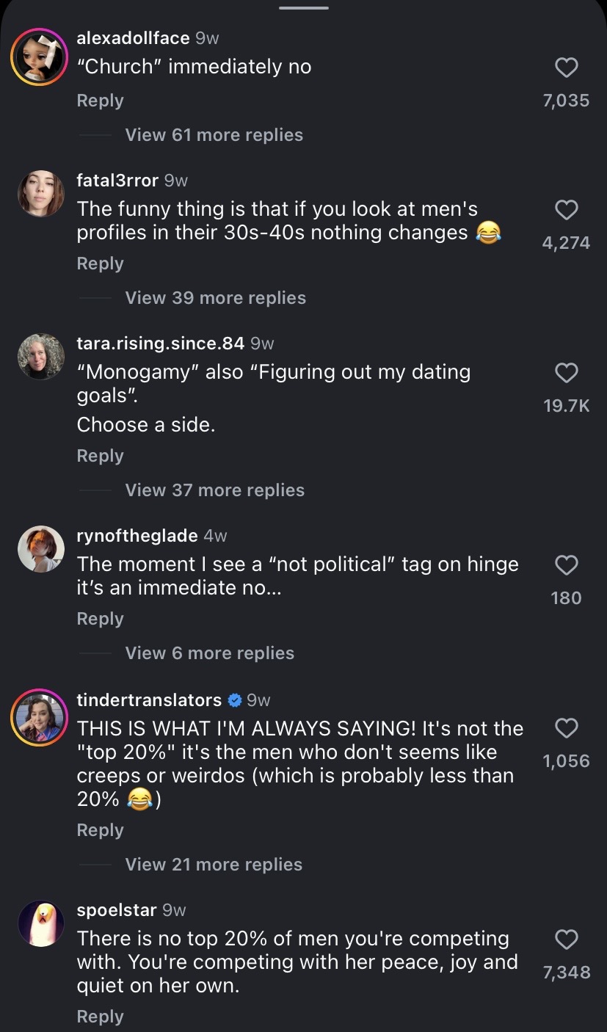Open rynoftheglade's username link
This screenshot has height=1032, width=607.
point(137,536)
